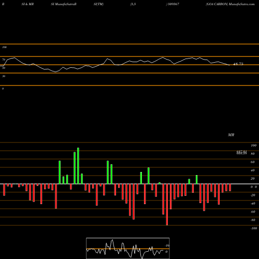Screen dimensions: 259x259
Task: Click the RSI axis label 30
Action: click(x=4, y=76)
